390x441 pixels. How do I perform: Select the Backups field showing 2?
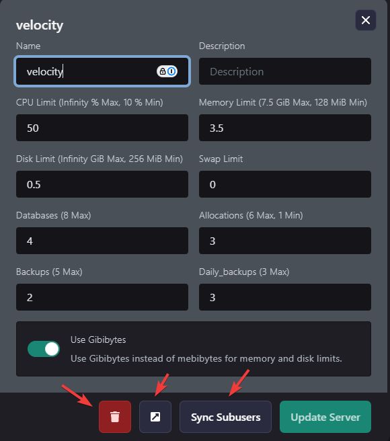tap(102, 297)
